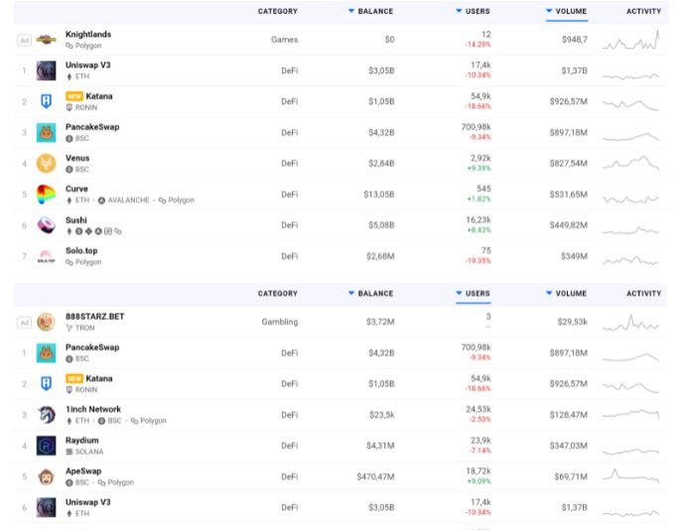Click the Knightlands game logo icon
Viewport: 689px width, 530px height.
point(47,40)
